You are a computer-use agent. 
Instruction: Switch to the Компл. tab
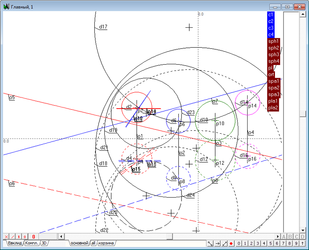(32, 243)
